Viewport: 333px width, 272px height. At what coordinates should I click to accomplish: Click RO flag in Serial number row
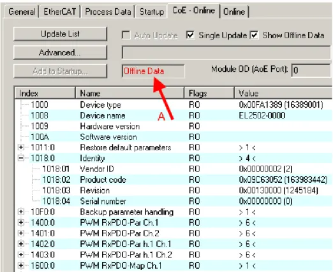click(x=195, y=201)
